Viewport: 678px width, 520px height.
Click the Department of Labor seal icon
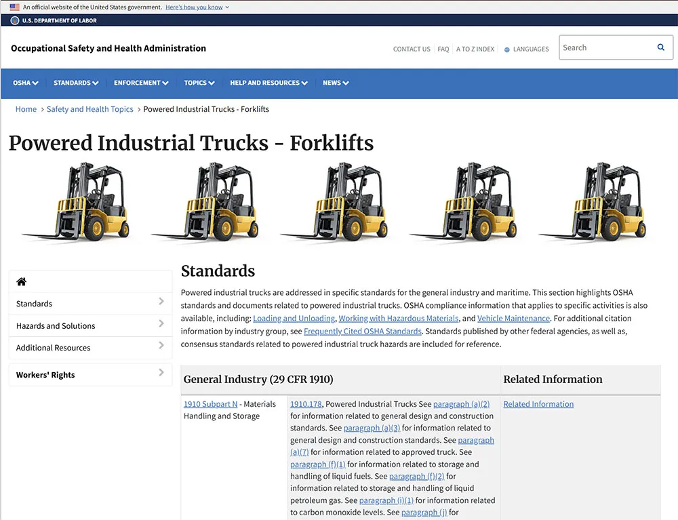point(14,20)
